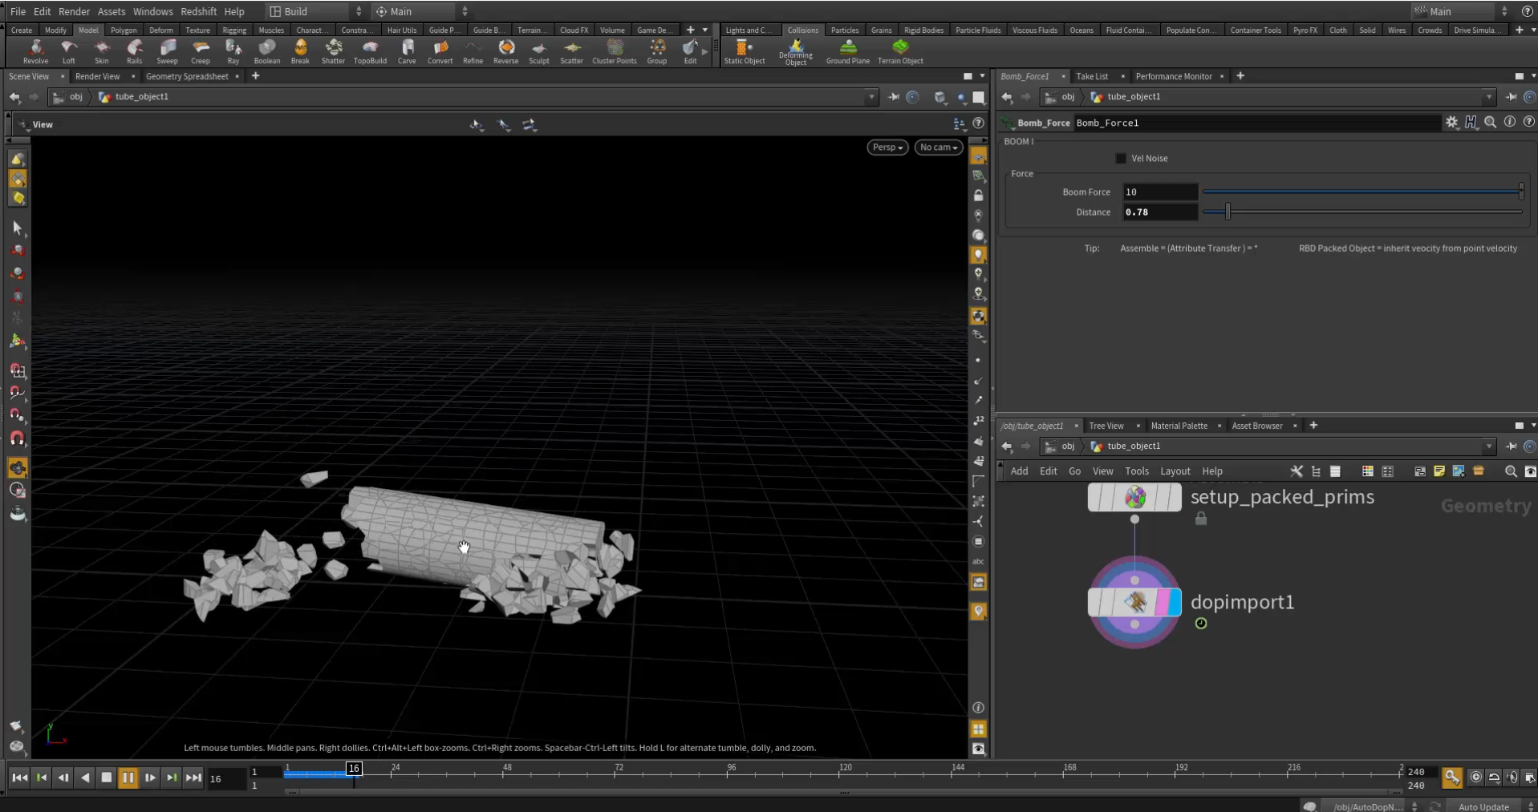Enable the Vel Noise checkbox
Image resolution: width=1538 pixels, height=812 pixels.
[x=1121, y=159]
